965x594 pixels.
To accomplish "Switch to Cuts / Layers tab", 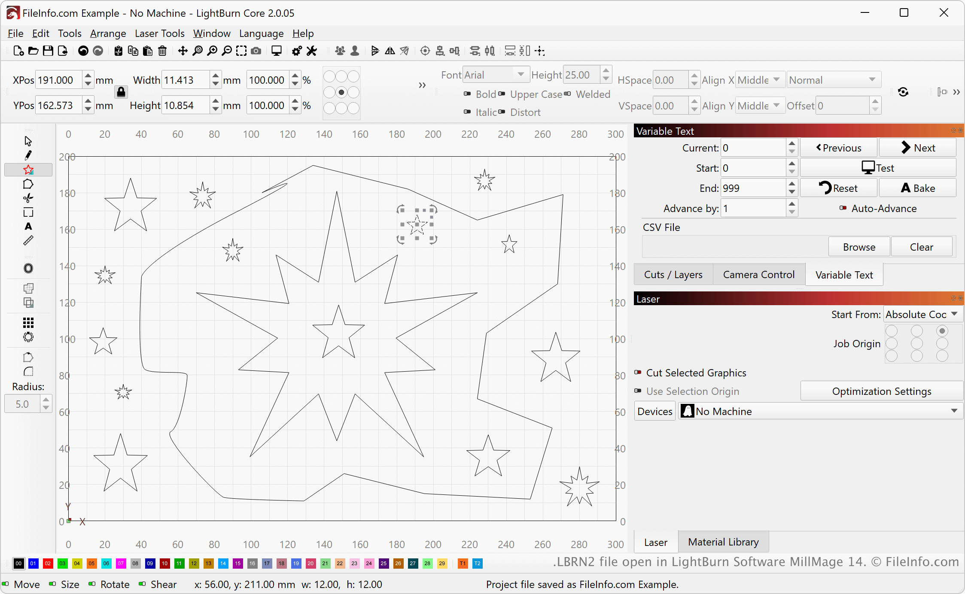I will coord(673,275).
